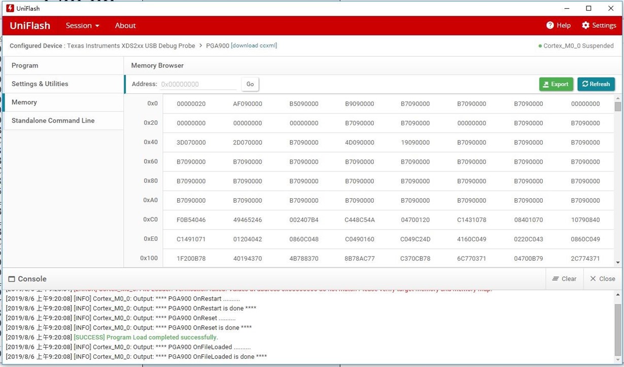The width and height of the screenshot is (624, 367).
Task: Select the Standalone Command Line tab
Action: pos(63,120)
